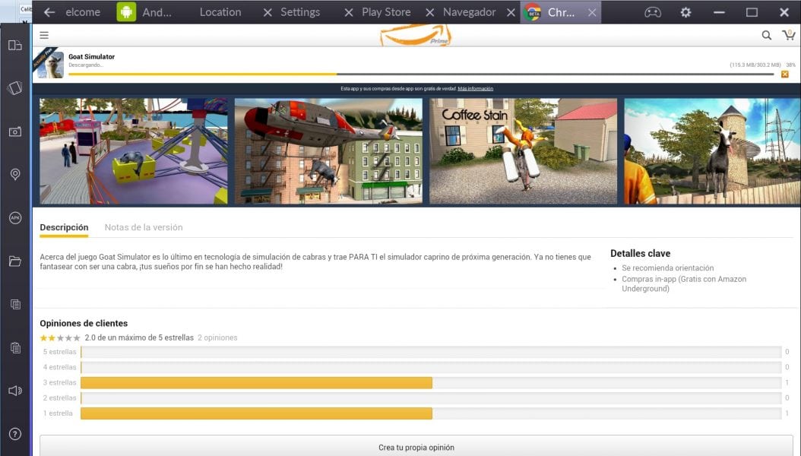
Task: Switch to the Play Store tab
Action: coord(386,12)
